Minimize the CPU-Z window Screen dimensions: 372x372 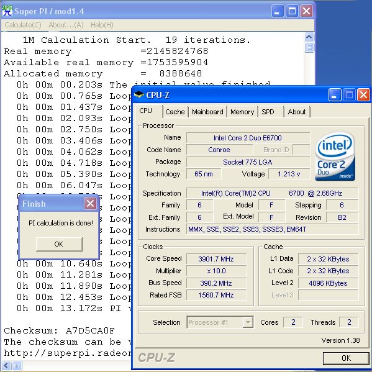(335, 95)
